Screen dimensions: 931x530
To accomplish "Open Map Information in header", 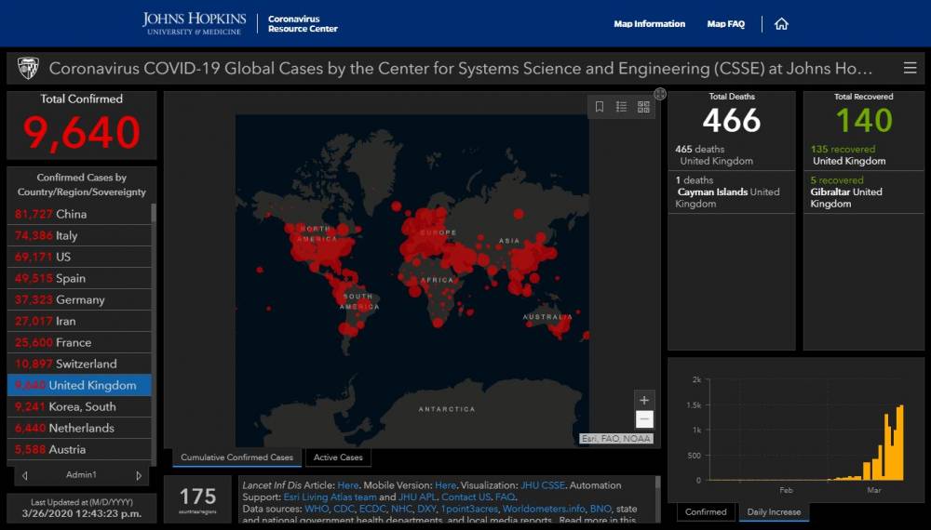I will [x=649, y=24].
